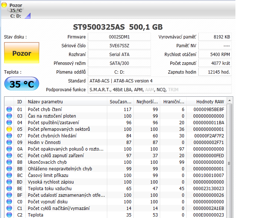
Task: Select row Časový limit příkazu
Action: [x=115, y=175]
